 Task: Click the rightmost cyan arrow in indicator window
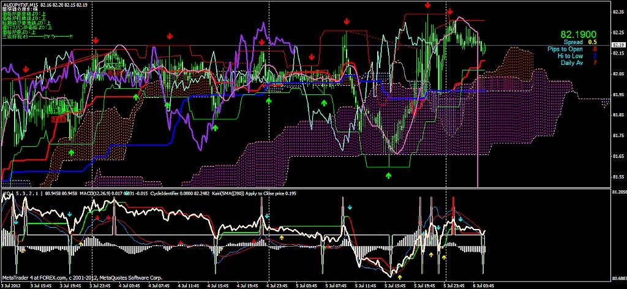point(460,219)
